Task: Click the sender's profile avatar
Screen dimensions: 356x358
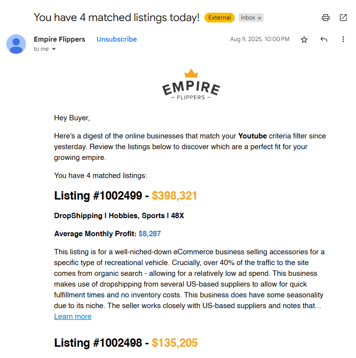Action: coord(16,44)
